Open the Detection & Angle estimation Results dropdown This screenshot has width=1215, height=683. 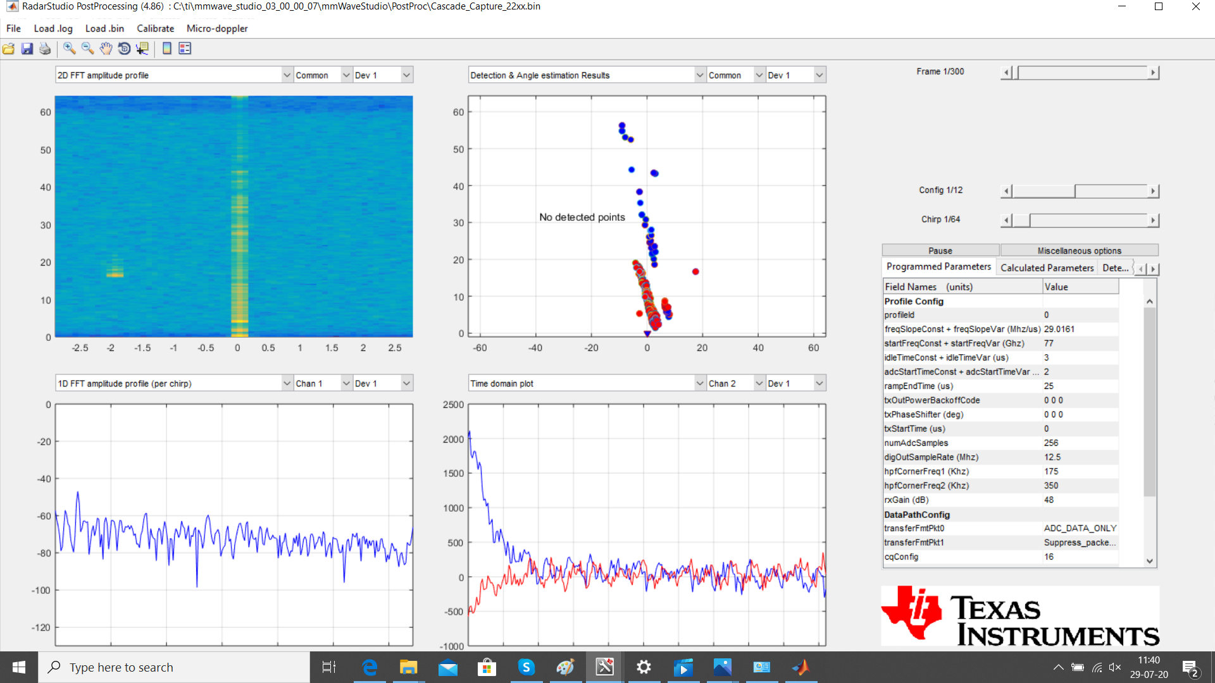pos(699,75)
